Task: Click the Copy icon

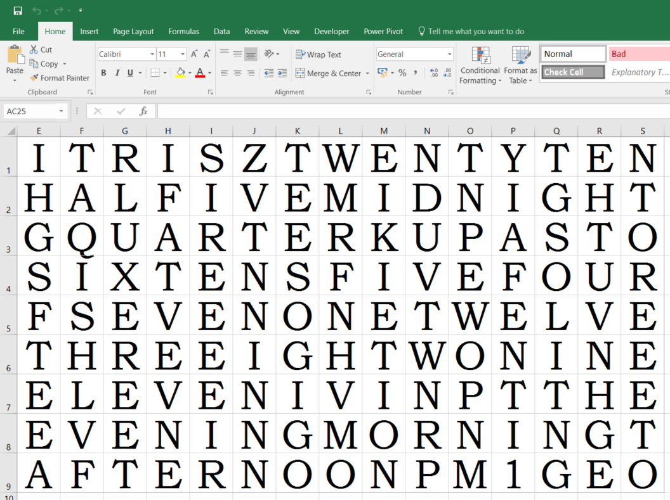Action: 34,63
